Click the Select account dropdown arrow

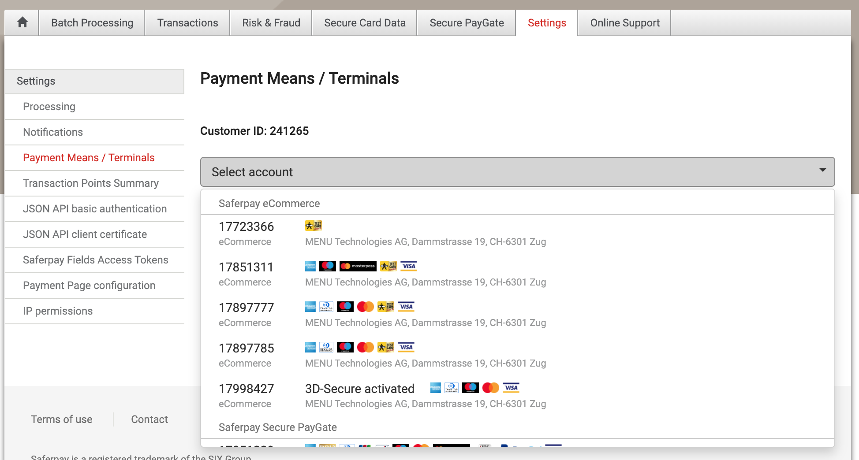(822, 171)
